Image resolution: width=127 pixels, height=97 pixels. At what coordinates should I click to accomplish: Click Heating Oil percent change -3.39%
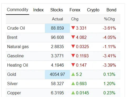pos(109,65)
